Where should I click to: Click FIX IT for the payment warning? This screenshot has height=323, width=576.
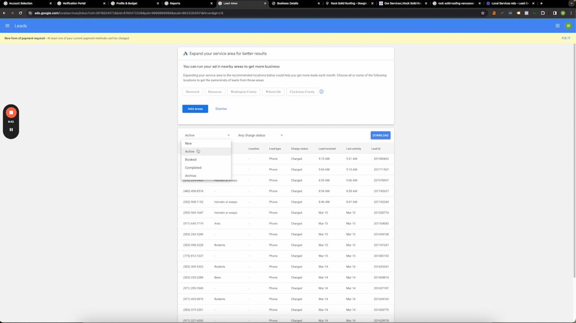point(566,38)
